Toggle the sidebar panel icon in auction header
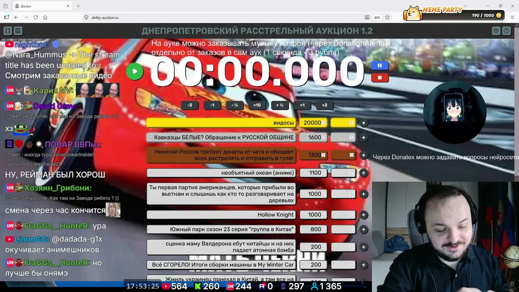Screen dimensions: 519x292 pyautogui.click(x=8, y=31)
